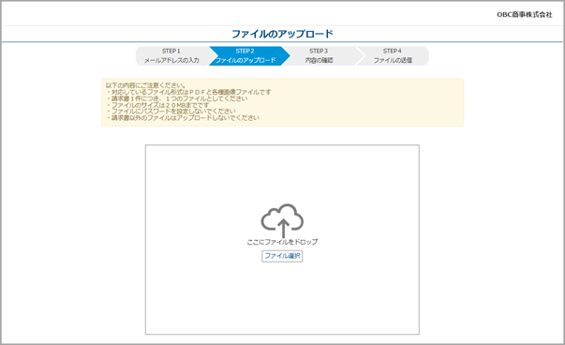Click the 請求書以外のファイル upload warning line
The image size is (565, 345).
coord(183,118)
